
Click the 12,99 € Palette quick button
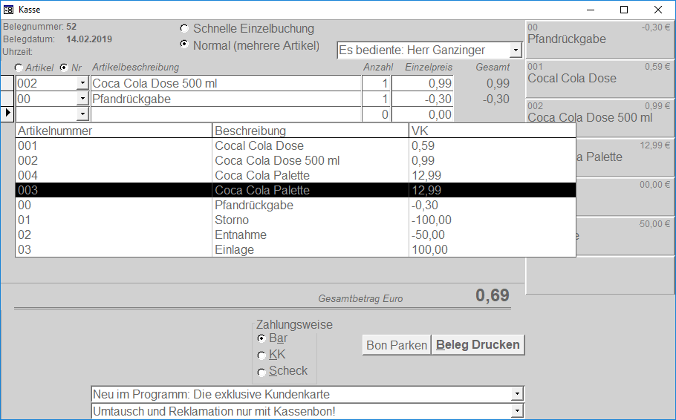coord(625,157)
